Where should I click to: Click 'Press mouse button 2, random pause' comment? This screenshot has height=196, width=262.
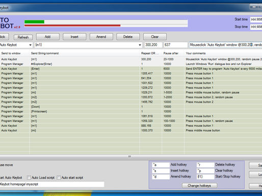tap(209, 97)
